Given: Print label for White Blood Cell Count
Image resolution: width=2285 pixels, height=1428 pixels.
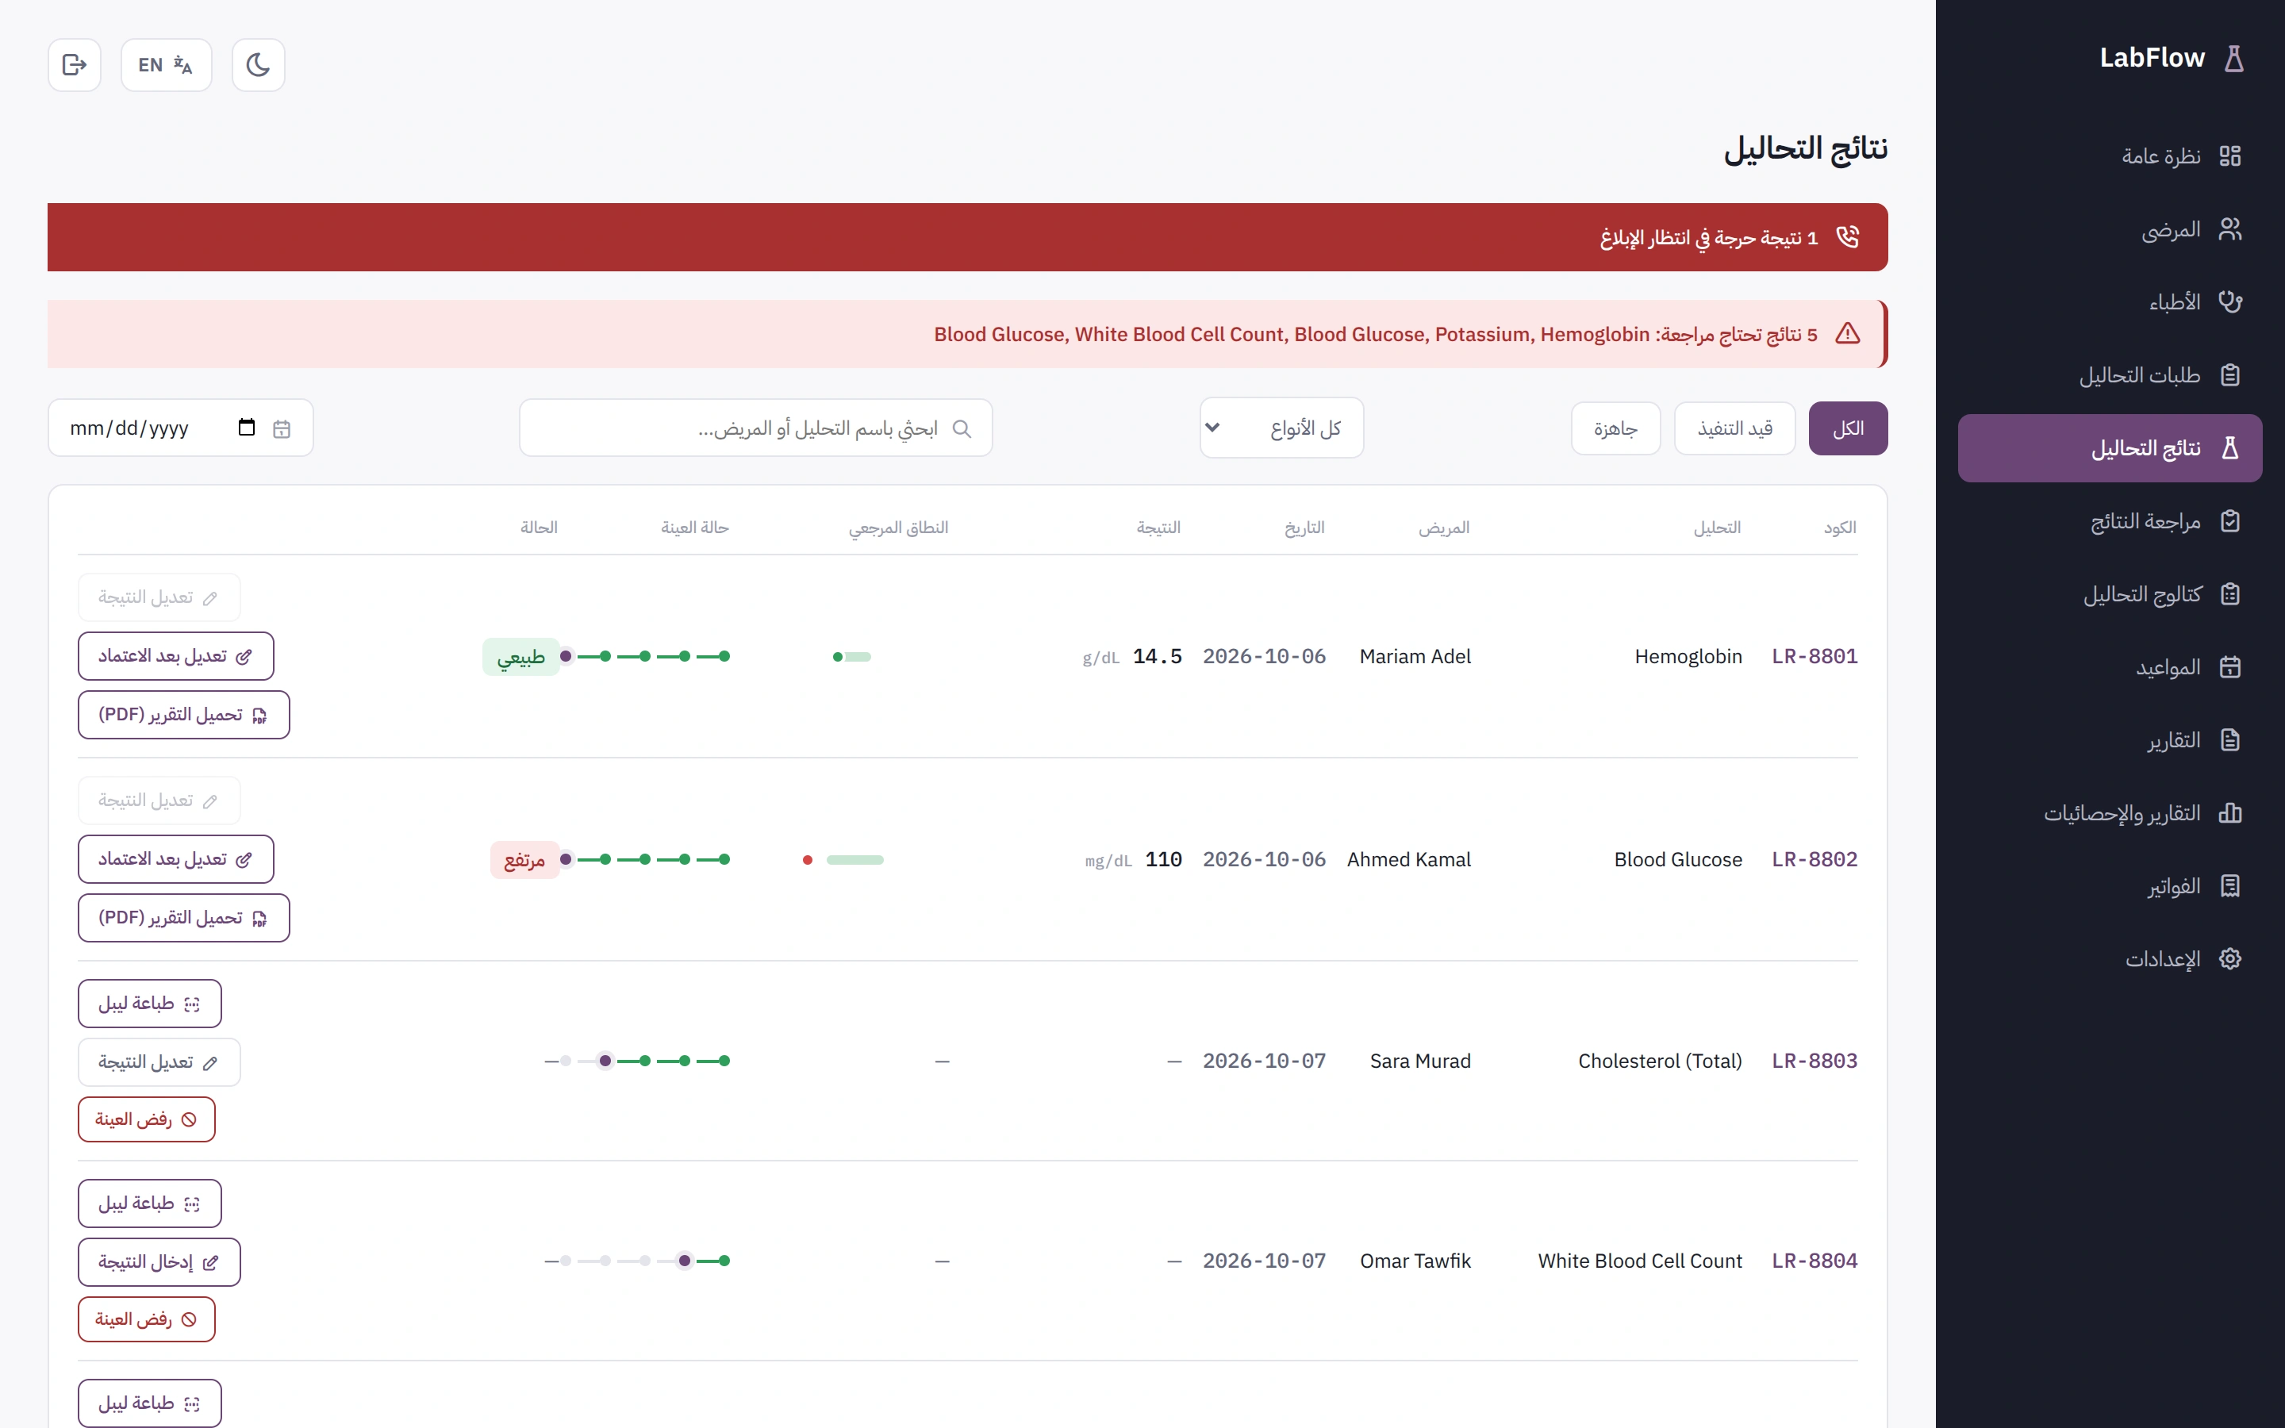Looking at the screenshot, I should [150, 1204].
